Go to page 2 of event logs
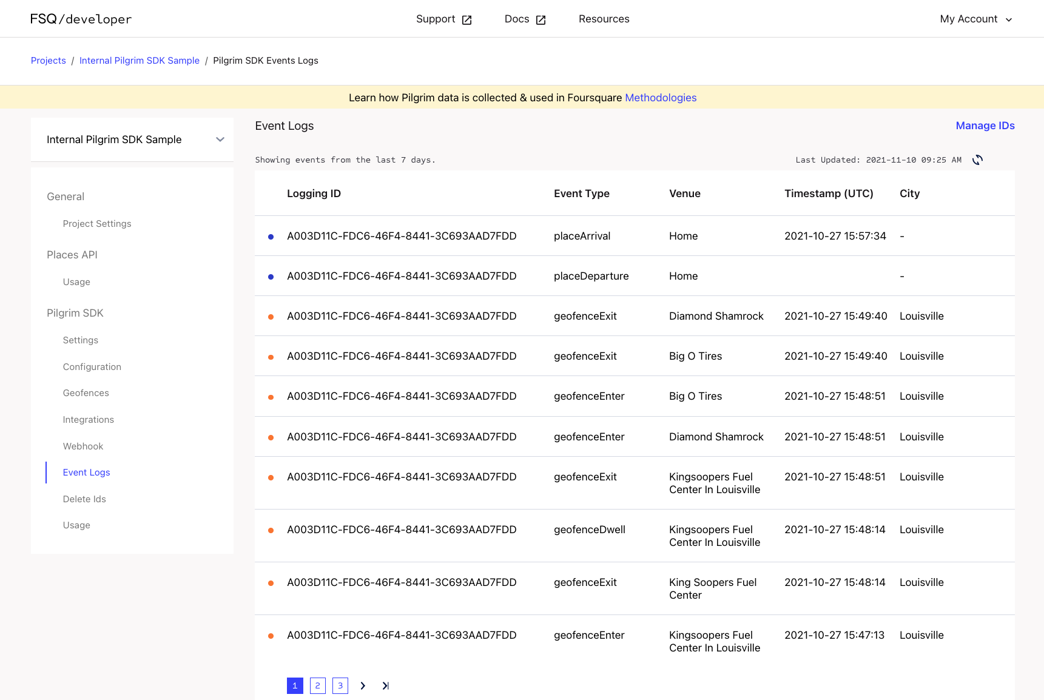The image size is (1044, 700). 318,685
